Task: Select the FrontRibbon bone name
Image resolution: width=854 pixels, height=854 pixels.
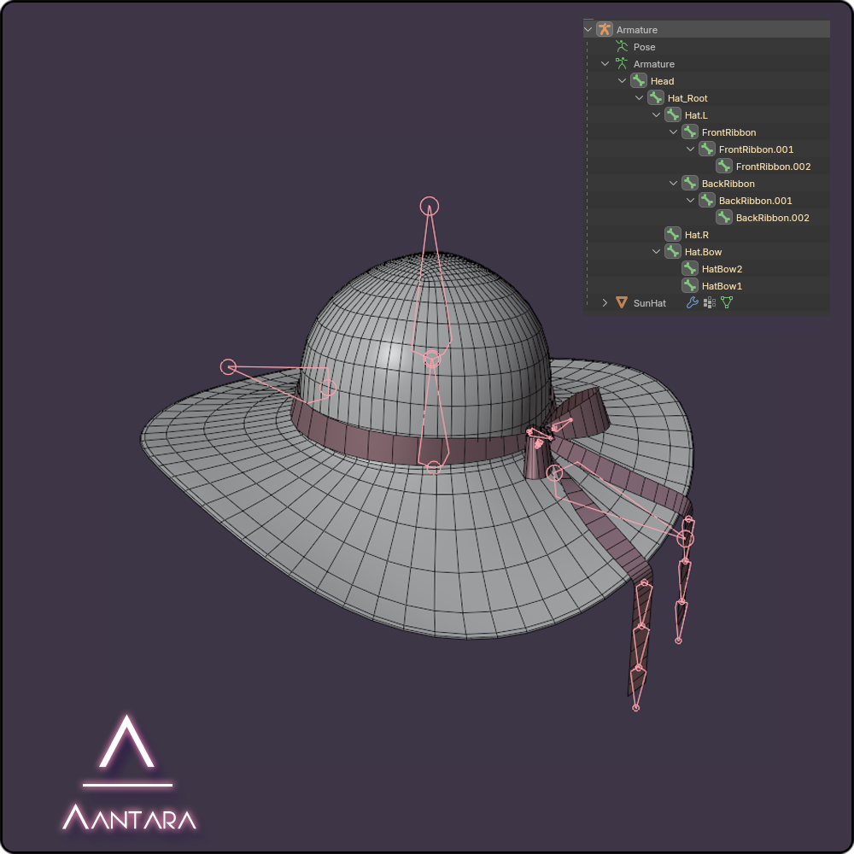Action: point(728,132)
